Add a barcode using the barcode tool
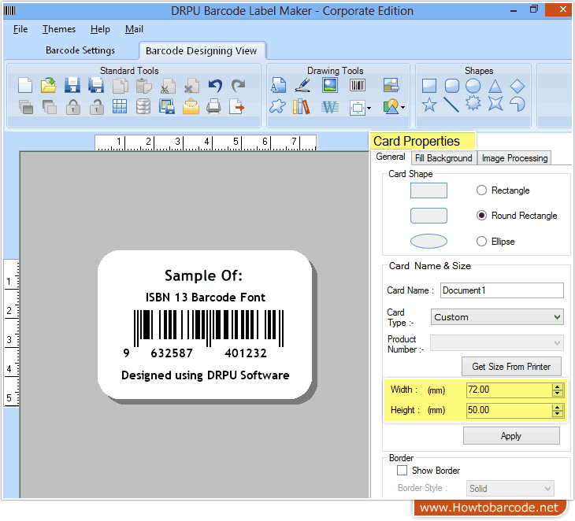Image resolution: width=575 pixels, height=521 pixels. [357, 85]
